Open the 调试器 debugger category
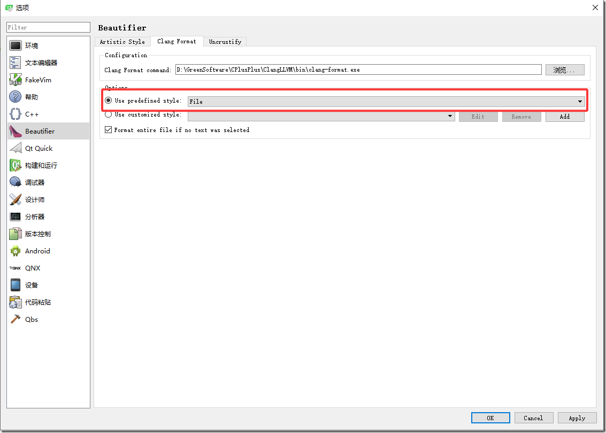Image resolution: width=606 pixels, height=433 pixels. tap(48, 182)
